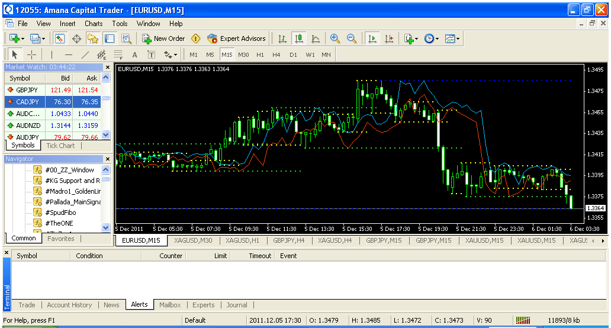The image size is (611, 328).
Task: Pick the Fibonacci retracement tool
Action: tap(118, 54)
